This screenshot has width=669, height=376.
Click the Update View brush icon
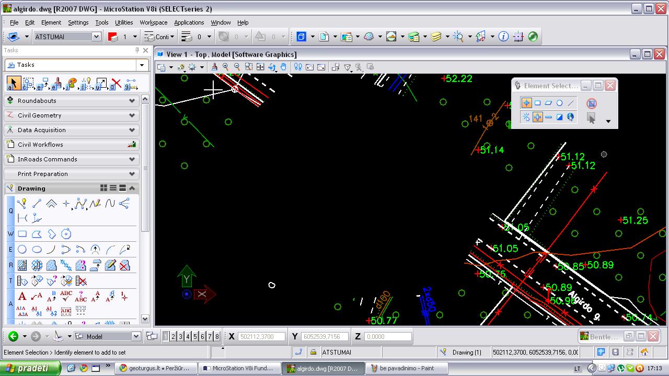(214, 67)
